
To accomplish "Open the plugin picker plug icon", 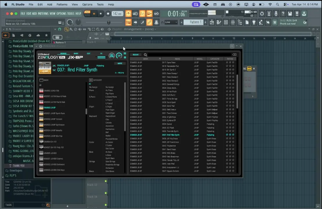I will (x=254, y=22).
